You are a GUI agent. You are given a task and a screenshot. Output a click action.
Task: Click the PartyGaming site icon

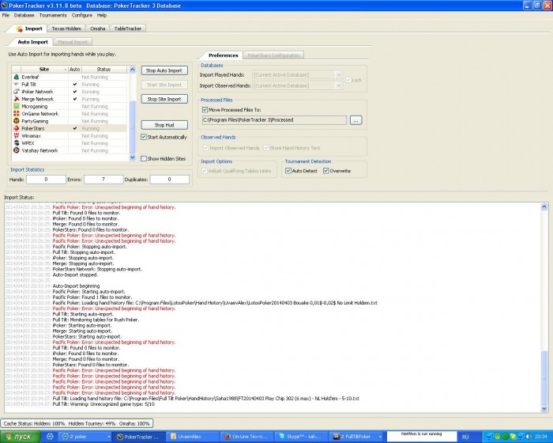17,121
